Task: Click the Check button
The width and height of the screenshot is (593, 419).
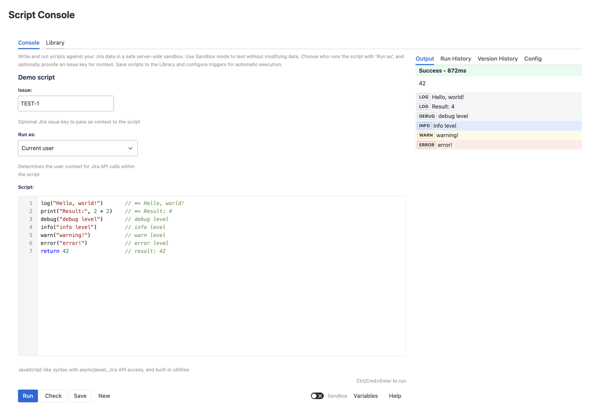Action: [x=53, y=396]
